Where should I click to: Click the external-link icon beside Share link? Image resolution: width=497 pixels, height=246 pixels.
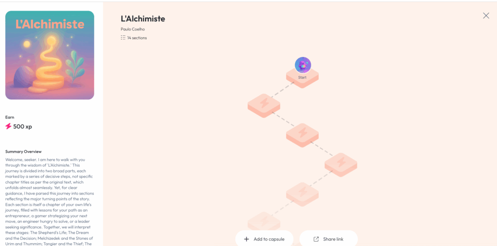(316, 239)
